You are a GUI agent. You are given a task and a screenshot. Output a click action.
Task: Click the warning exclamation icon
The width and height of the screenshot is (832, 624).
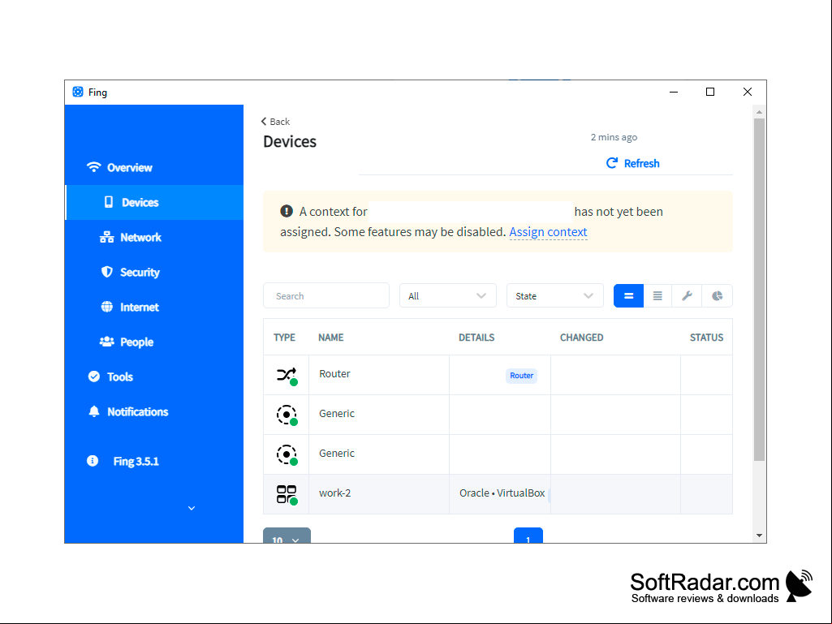287,211
